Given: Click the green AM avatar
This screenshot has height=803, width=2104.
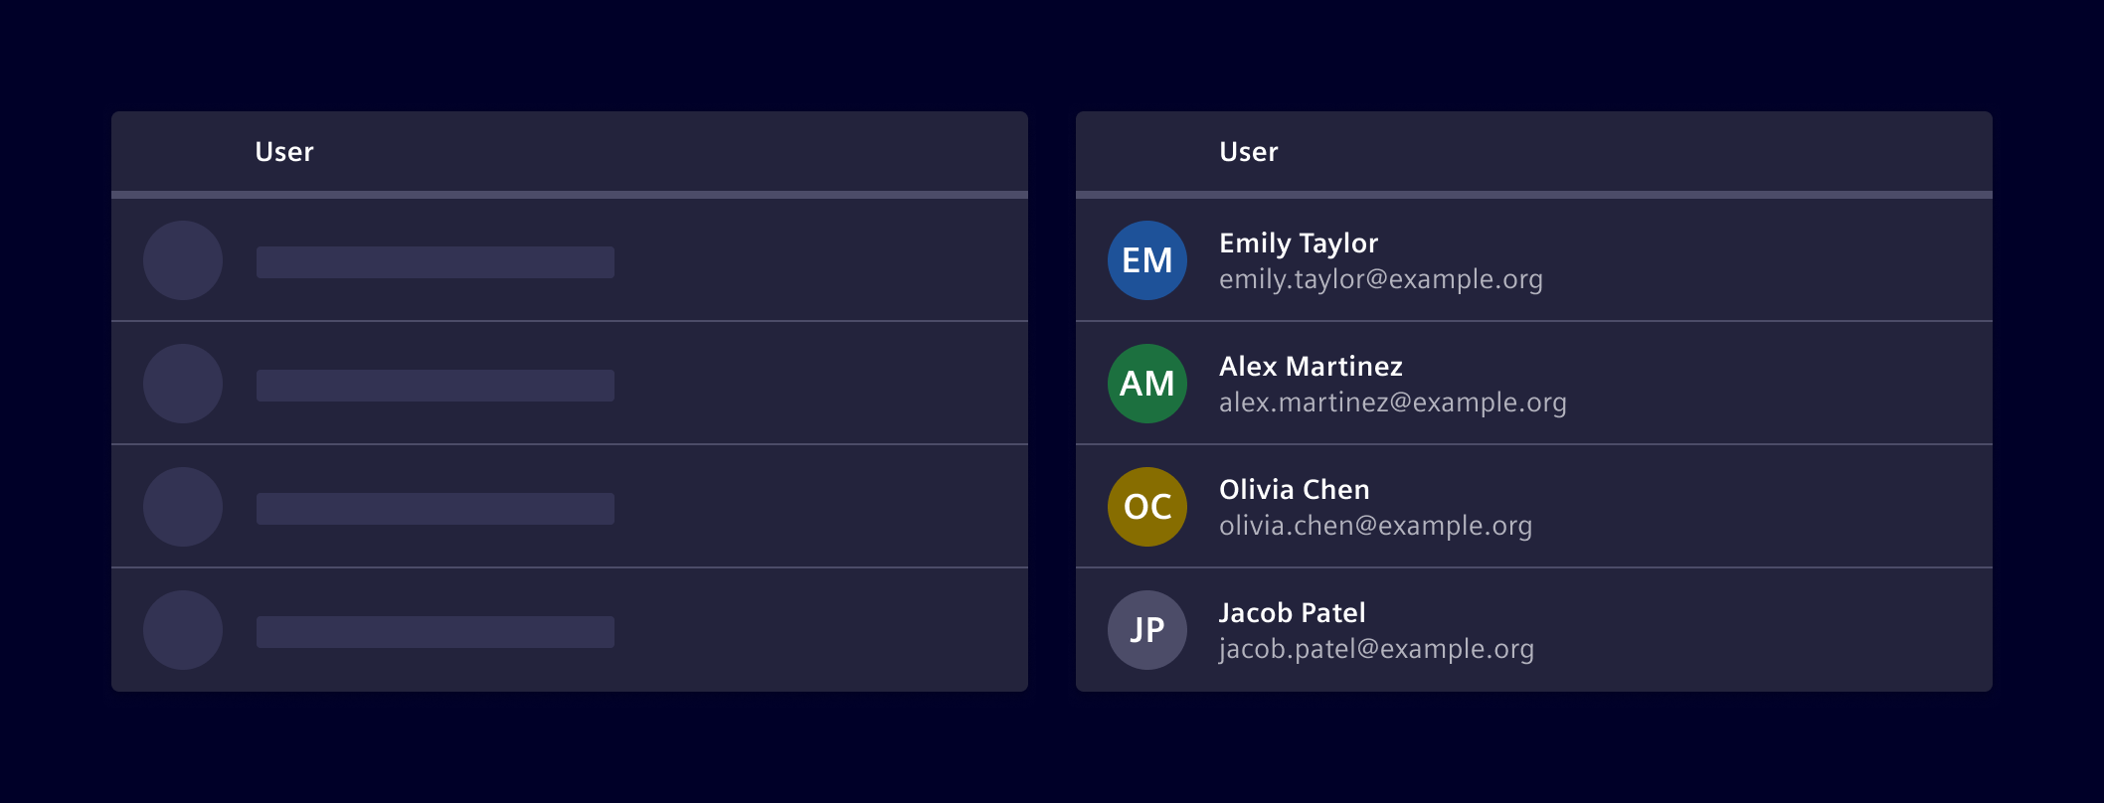Looking at the screenshot, I should 1146,384.
